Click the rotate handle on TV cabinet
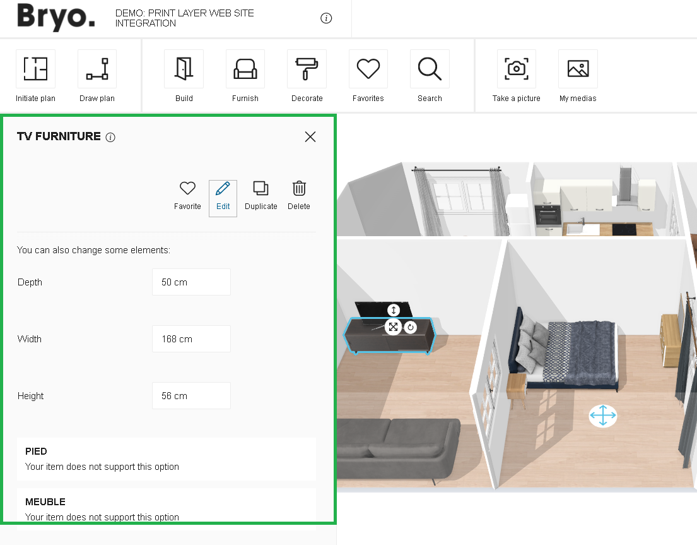Image resolution: width=697 pixels, height=545 pixels. 411,326
